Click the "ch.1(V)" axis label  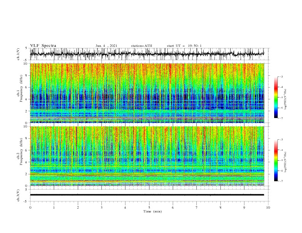coord(18,54)
